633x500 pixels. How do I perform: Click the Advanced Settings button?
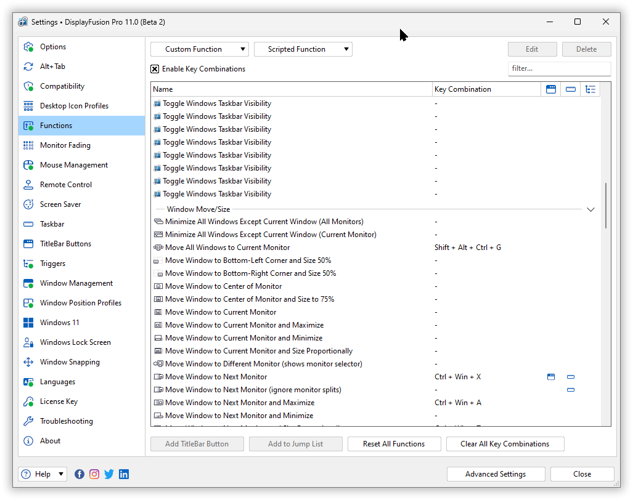click(x=496, y=474)
